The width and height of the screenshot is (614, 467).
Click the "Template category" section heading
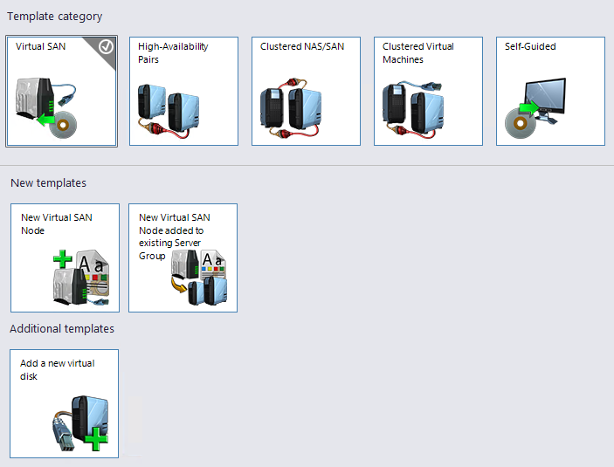click(54, 17)
